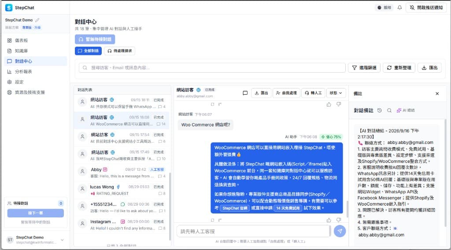Edit workspace name with pencil icon
451x250 pixels.
click(x=37, y=20)
